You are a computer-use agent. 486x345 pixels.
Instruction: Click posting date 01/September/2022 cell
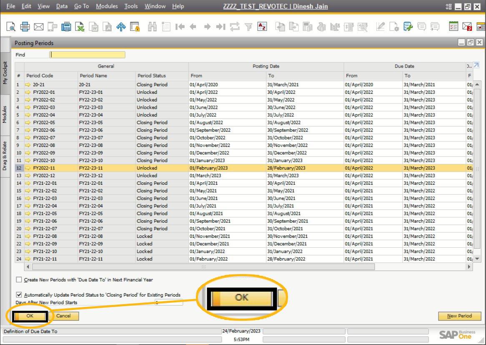click(x=227, y=130)
